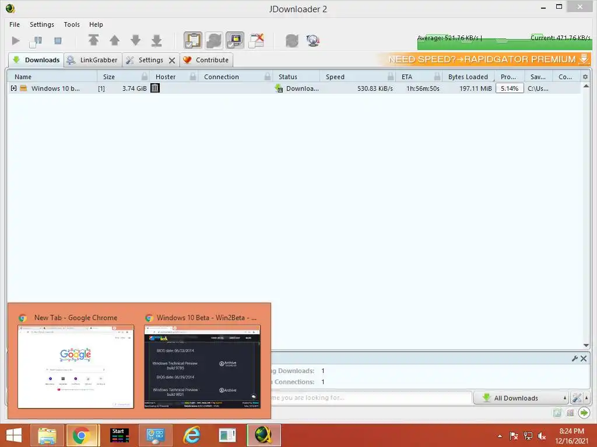This screenshot has width=597, height=447.
Task: Toggle auto reconnect toolbar button
Action: 214,40
